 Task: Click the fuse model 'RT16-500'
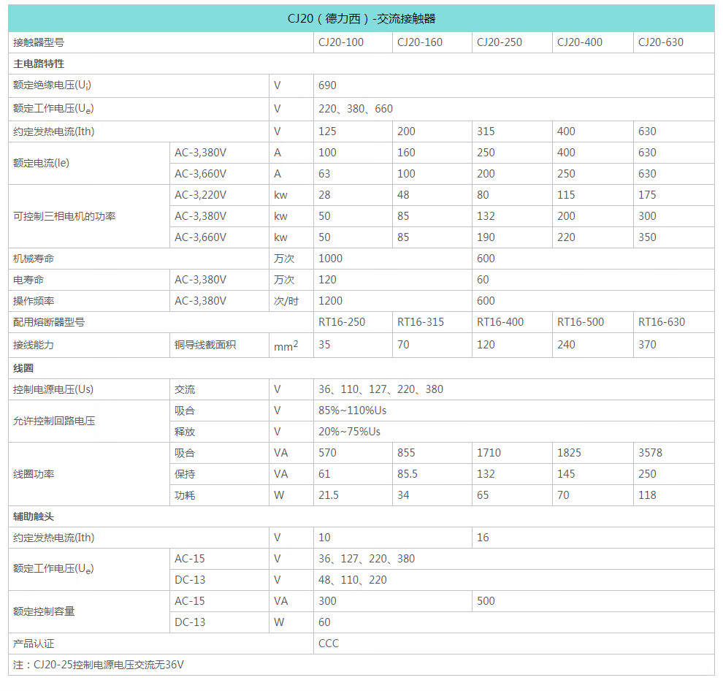pos(581,322)
